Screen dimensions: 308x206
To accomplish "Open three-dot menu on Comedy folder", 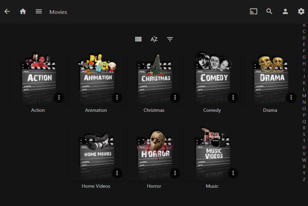I will [x=233, y=98].
